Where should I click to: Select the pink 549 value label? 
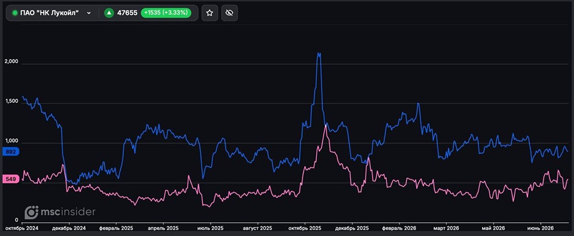click(10, 179)
